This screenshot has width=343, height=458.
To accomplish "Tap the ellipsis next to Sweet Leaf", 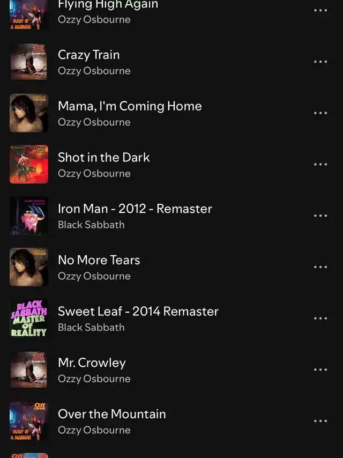I will click(x=320, y=319).
